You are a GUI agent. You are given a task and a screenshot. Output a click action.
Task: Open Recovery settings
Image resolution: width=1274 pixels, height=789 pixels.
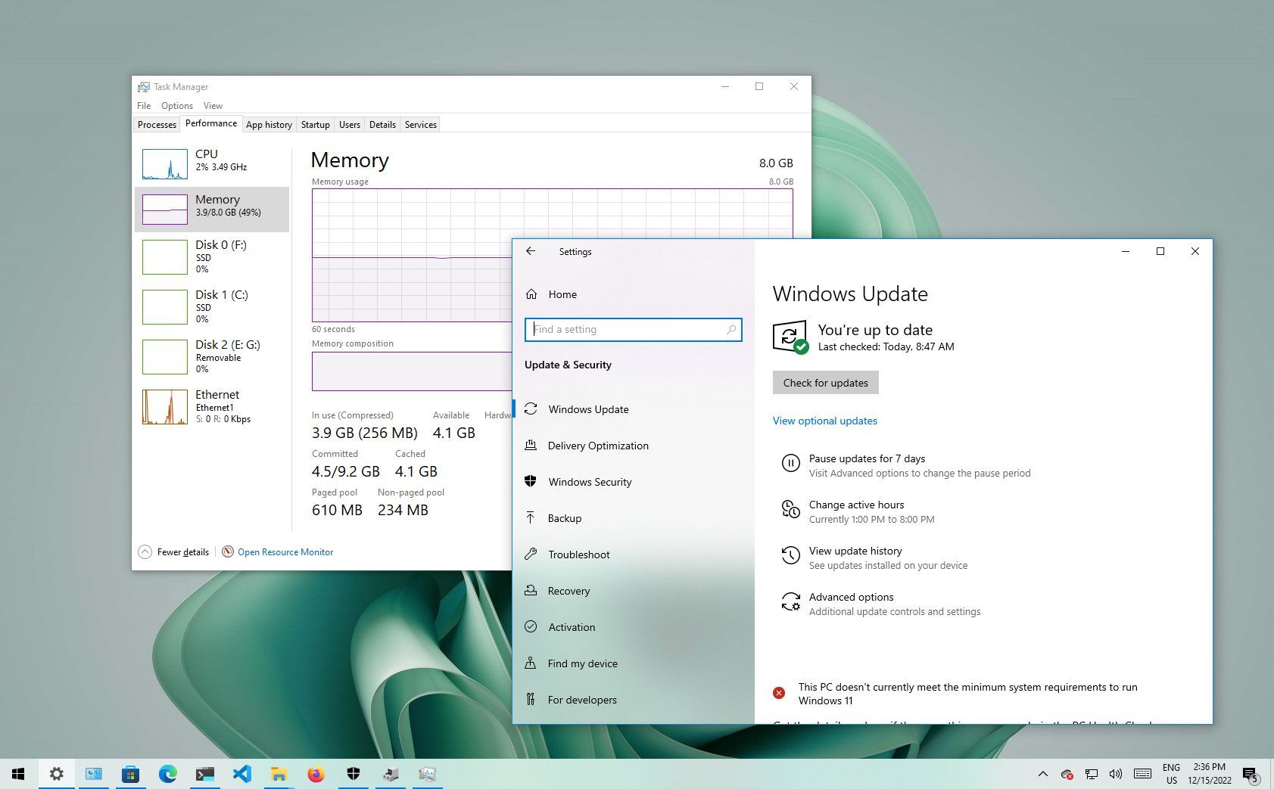[x=568, y=591]
